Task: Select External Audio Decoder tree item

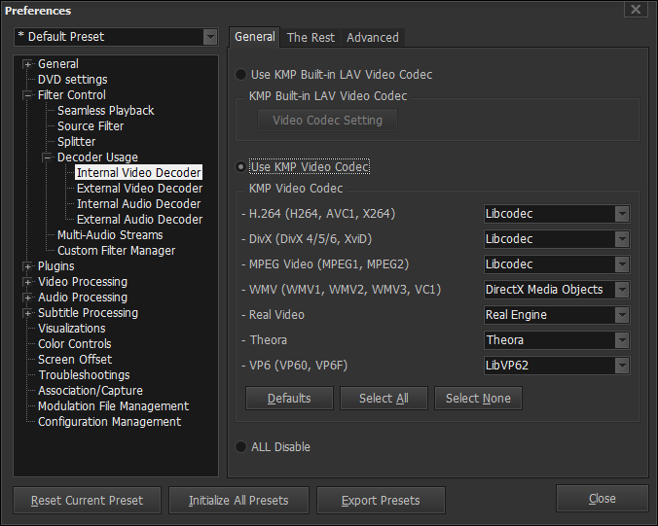Action: coord(140,220)
